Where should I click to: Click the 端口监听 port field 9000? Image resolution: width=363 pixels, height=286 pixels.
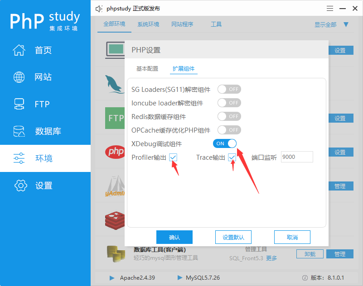pyautogui.click(x=297, y=157)
